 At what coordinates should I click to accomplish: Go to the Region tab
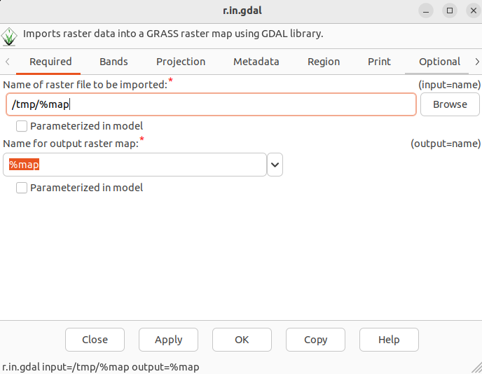[x=324, y=62]
